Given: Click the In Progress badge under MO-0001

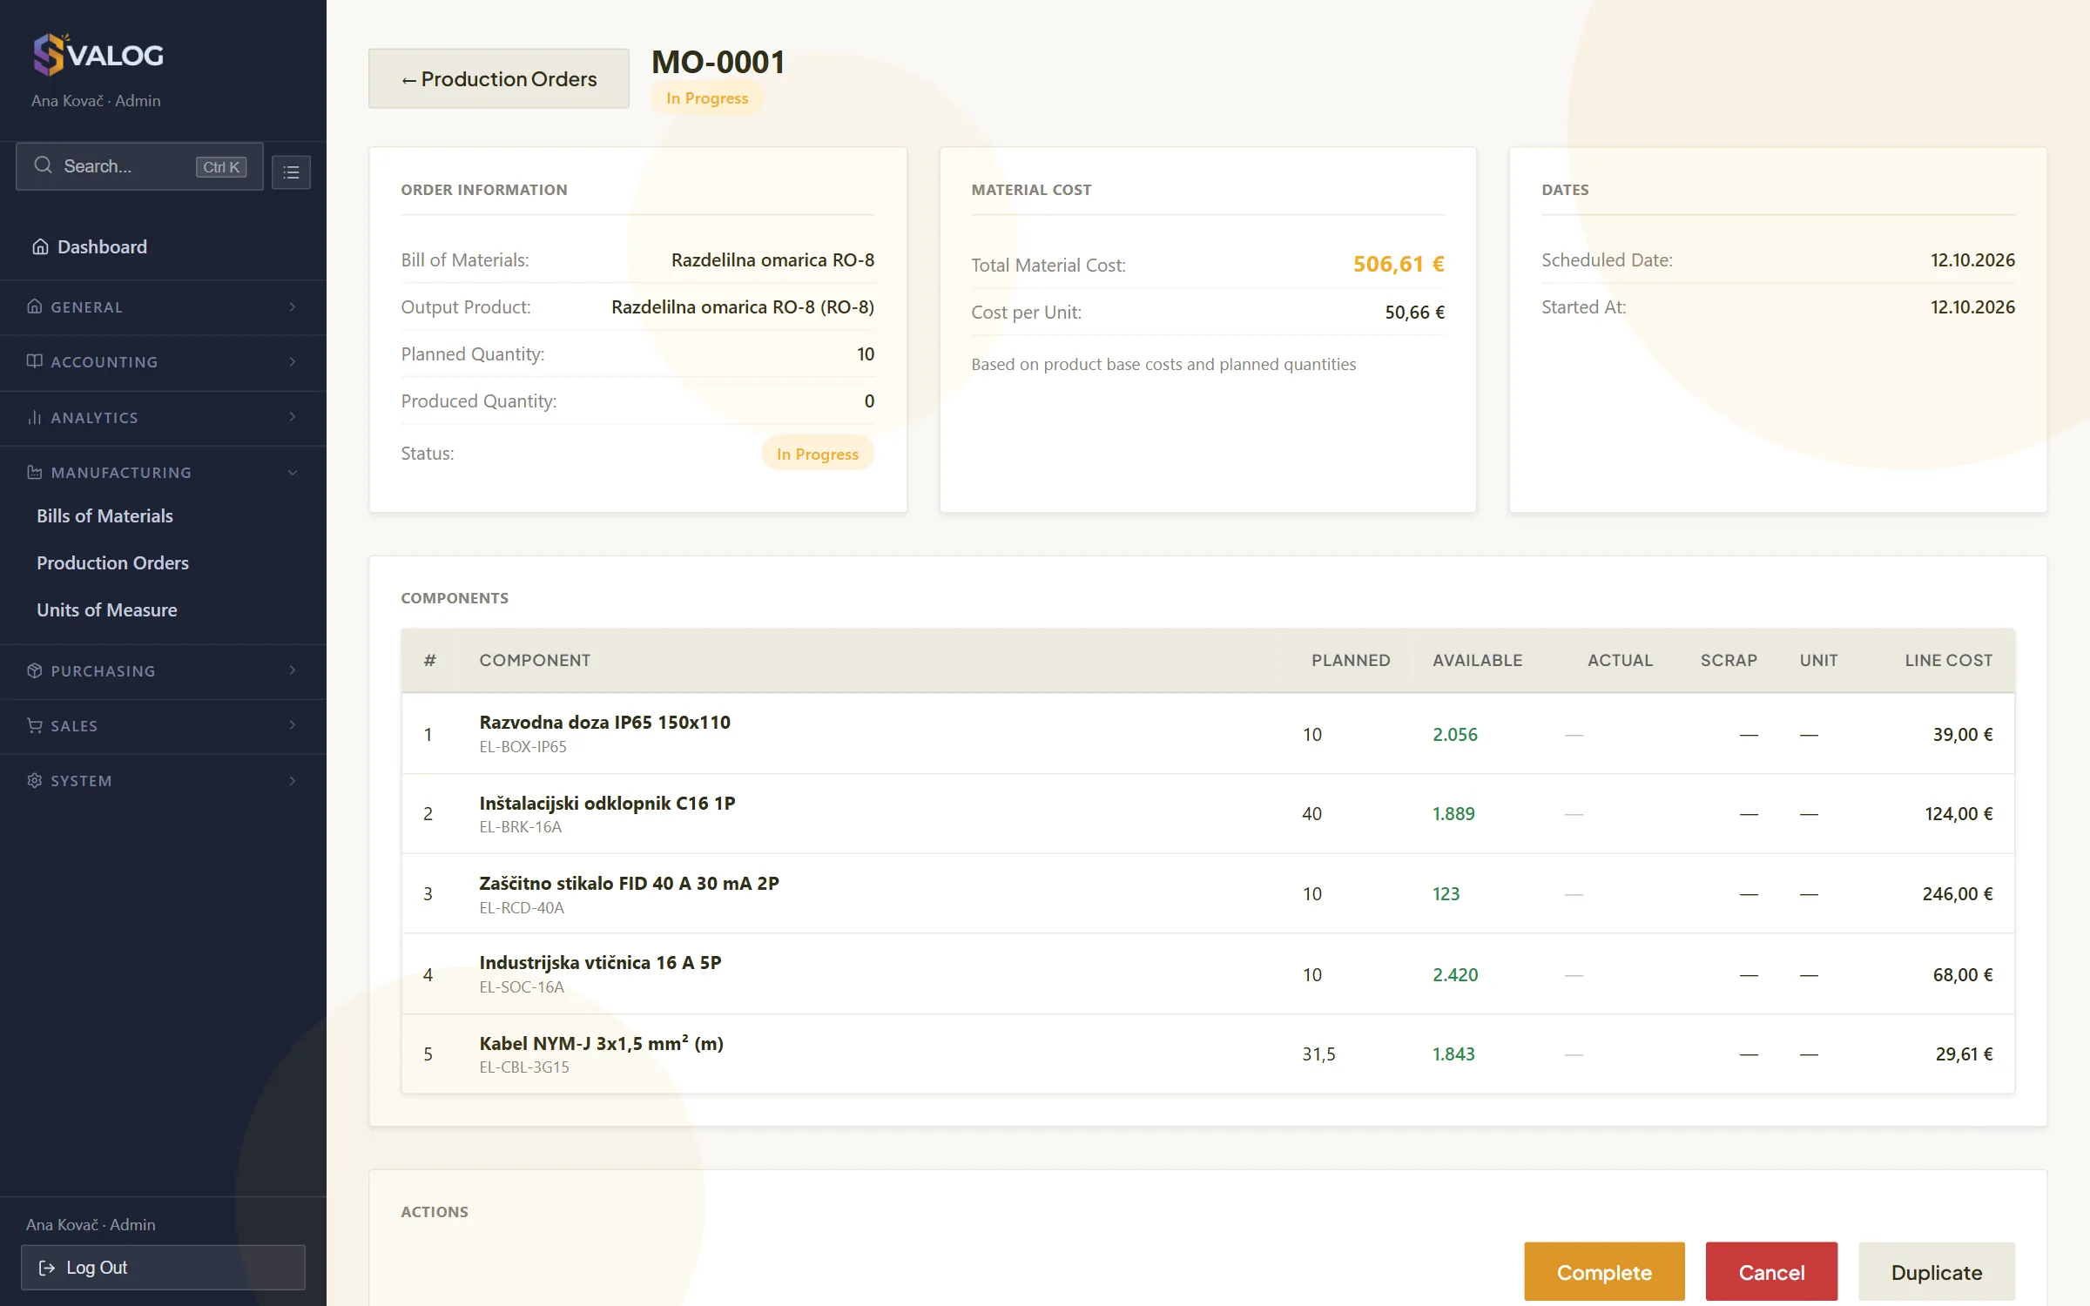Looking at the screenshot, I should click(707, 98).
